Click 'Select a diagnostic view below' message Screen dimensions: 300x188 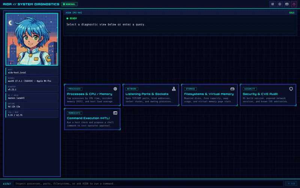point(106,24)
